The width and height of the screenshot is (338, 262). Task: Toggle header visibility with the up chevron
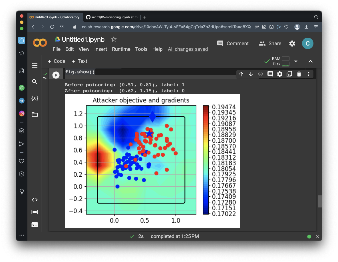coord(311,61)
